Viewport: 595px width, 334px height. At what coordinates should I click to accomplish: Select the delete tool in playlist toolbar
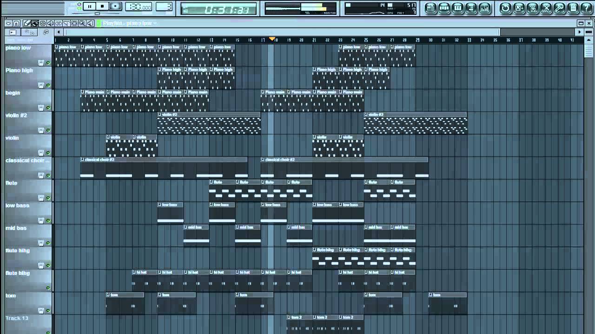[x=43, y=23]
